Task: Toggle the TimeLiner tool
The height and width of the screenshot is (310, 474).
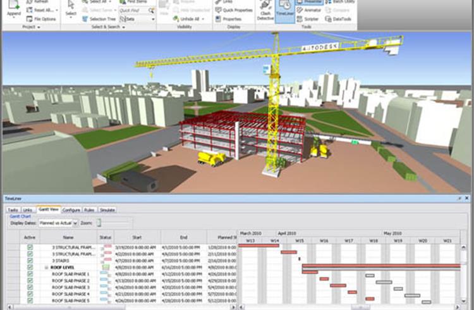Action: coord(285,11)
